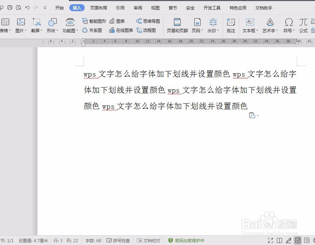This screenshot has width=315, height=245.
Task: Toggle 拼写检查 spell check in status bar
Action: (x=118, y=240)
